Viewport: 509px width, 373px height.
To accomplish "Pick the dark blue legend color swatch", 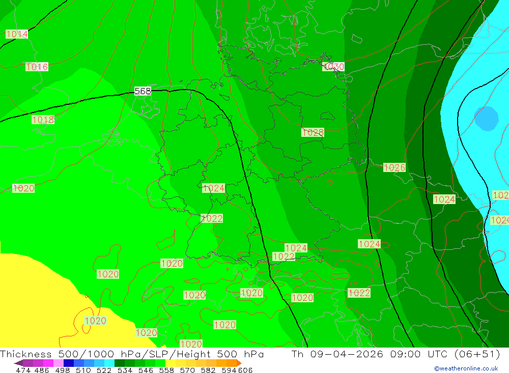I will pyautogui.click(x=69, y=363).
